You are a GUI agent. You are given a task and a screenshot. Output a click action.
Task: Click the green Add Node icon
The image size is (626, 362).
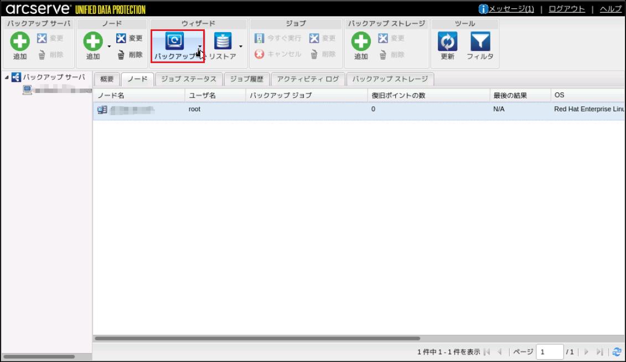[x=93, y=42]
